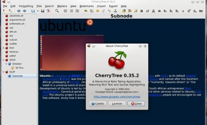Click the Export to PDF toolbar icon
207x125 pixels.
coord(49,11)
